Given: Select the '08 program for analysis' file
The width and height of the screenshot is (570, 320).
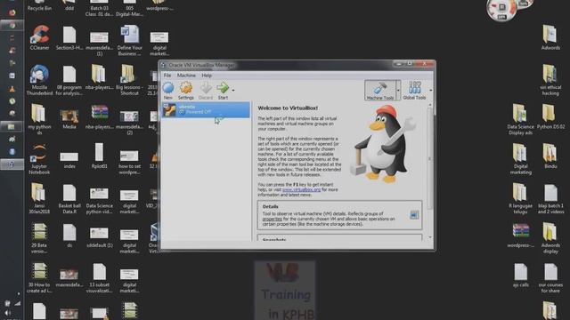Looking at the screenshot, I should (x=69, y=80).
